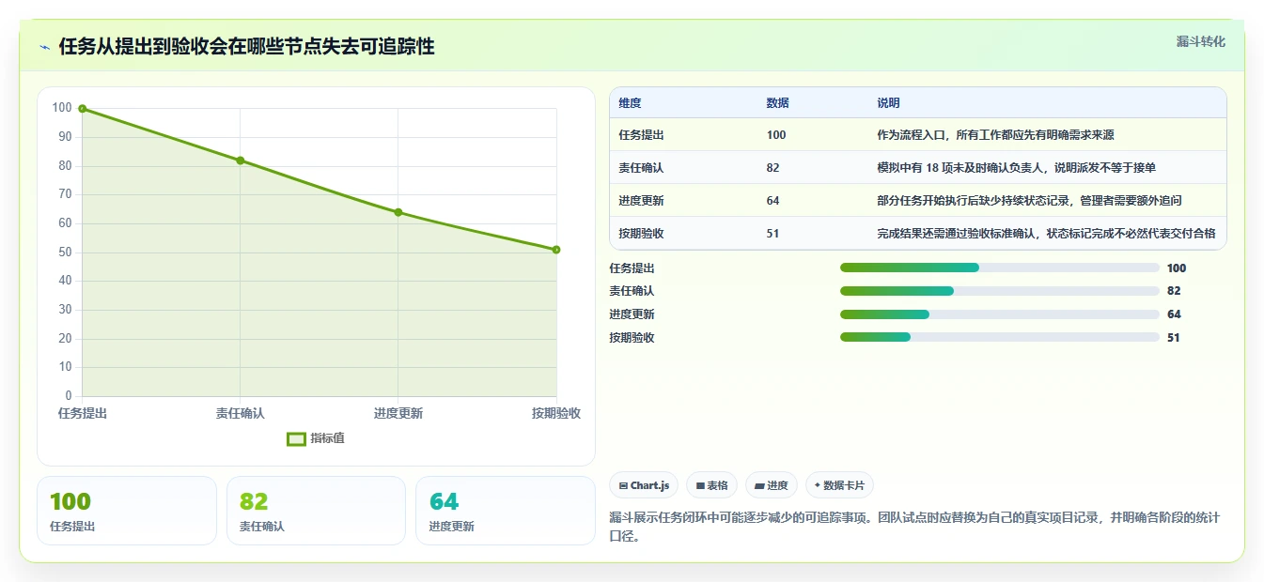Select the 进度 tag
This screenshot has width=1264, height=582.
point(771,485)
